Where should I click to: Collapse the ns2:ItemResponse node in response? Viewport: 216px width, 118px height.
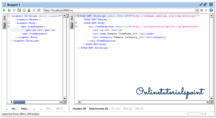click(76, 27)
